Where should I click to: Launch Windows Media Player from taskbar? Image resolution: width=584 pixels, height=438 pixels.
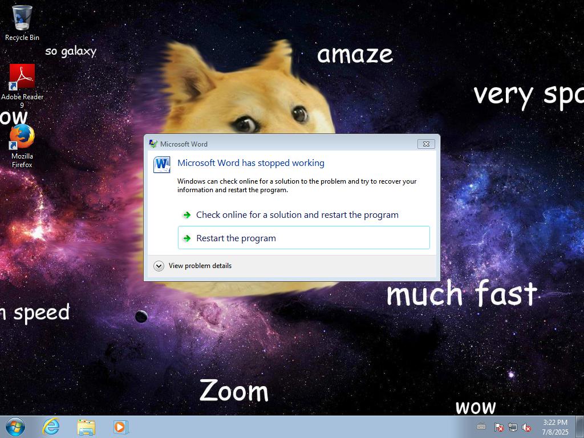pyautogui.click(x=120, y=427)
